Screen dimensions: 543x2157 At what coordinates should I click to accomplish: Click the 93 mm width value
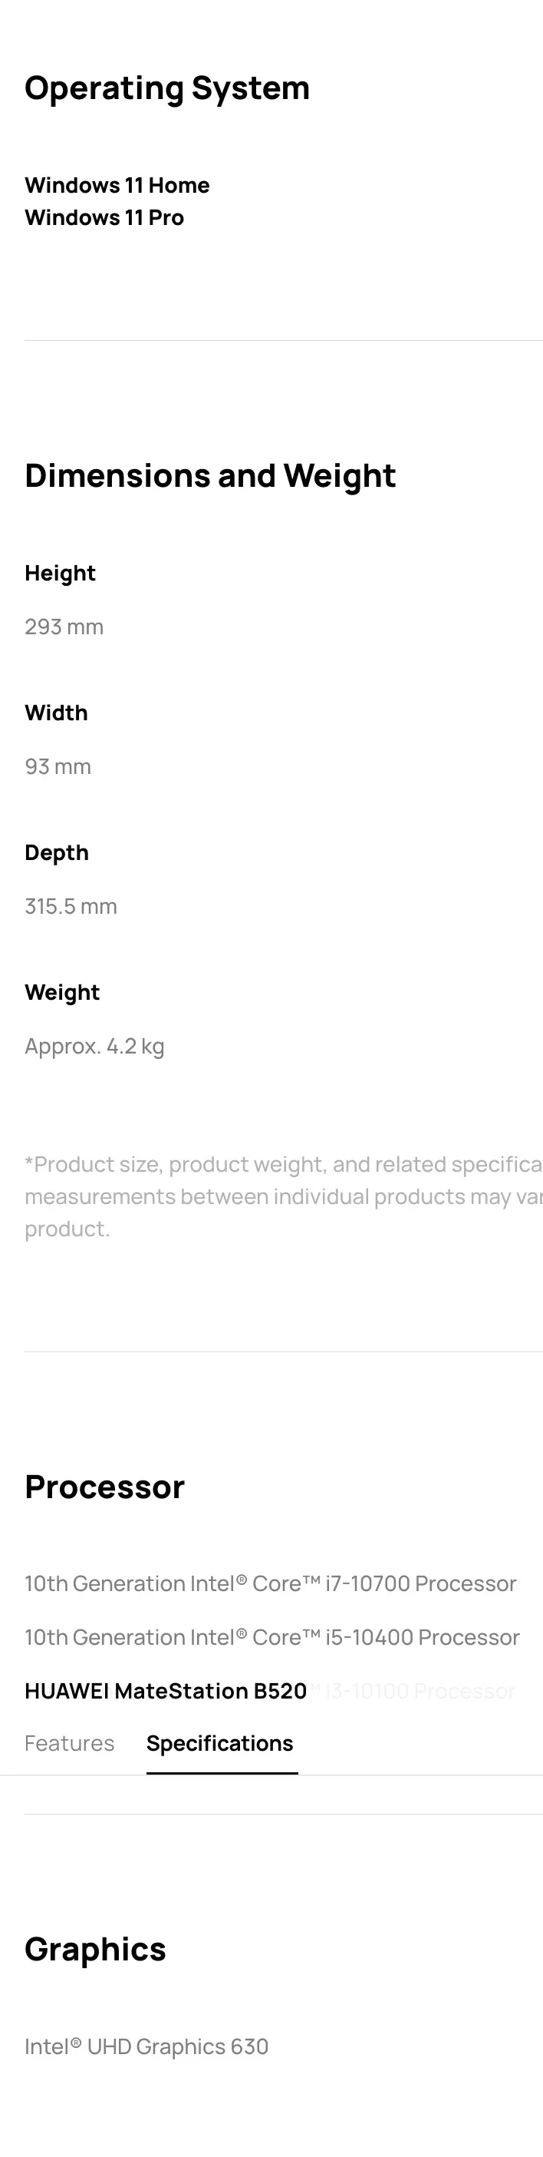pyautogui.click(x=58, y=767)
